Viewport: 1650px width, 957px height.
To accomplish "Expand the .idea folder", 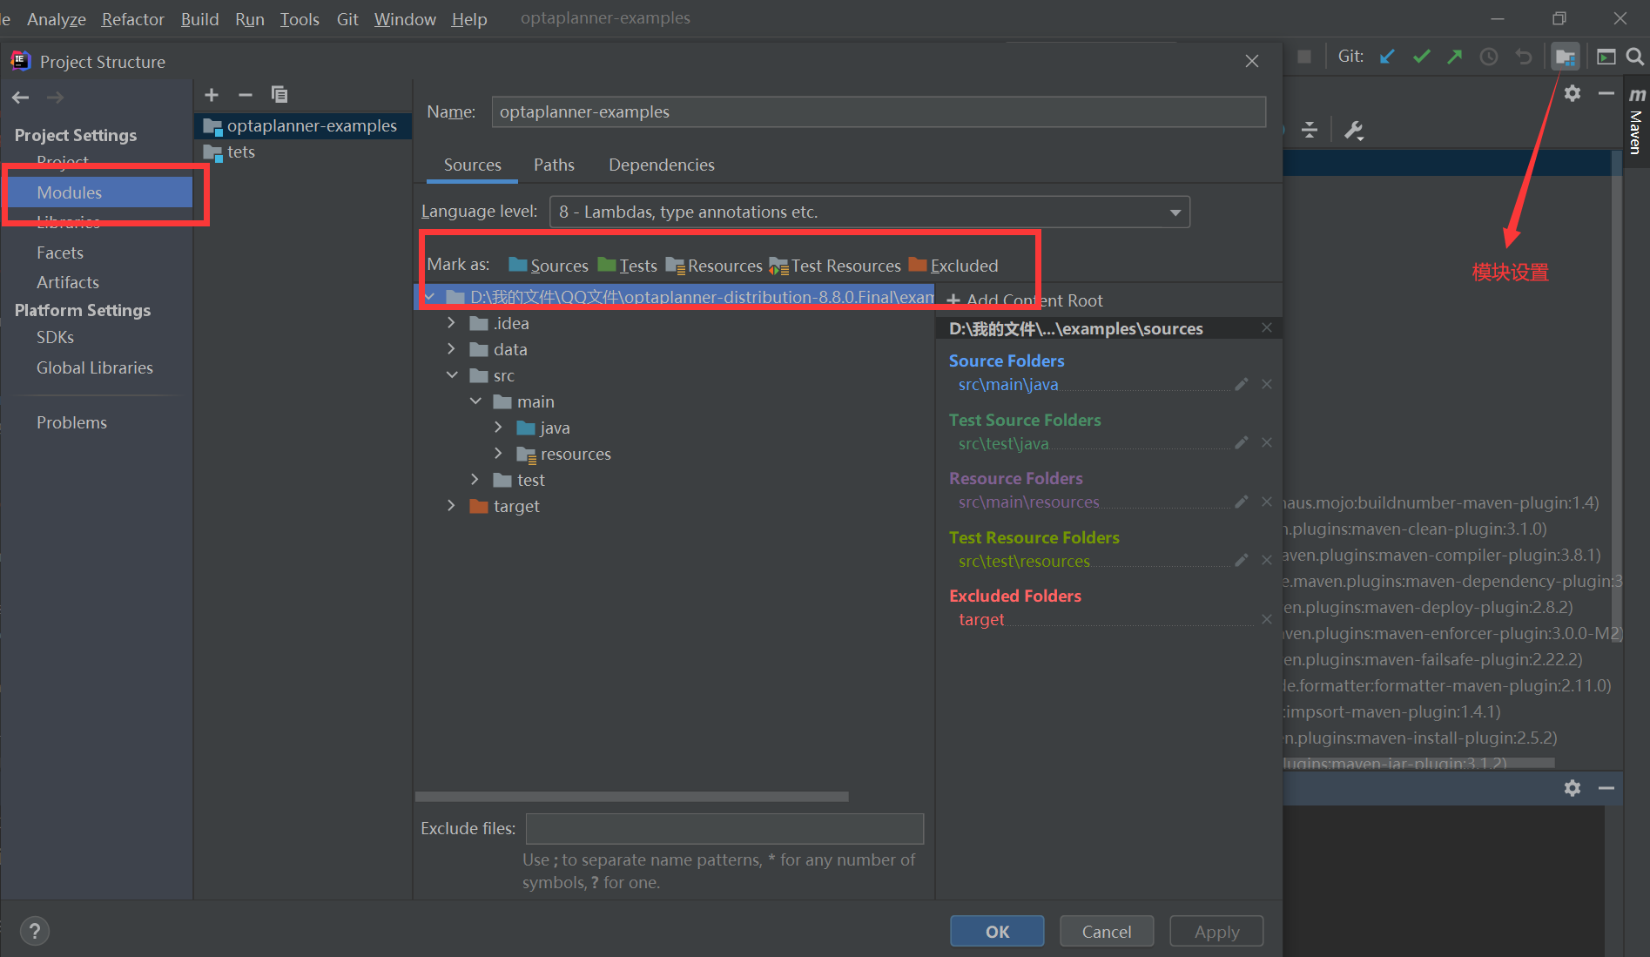I will tap(451, 323).
